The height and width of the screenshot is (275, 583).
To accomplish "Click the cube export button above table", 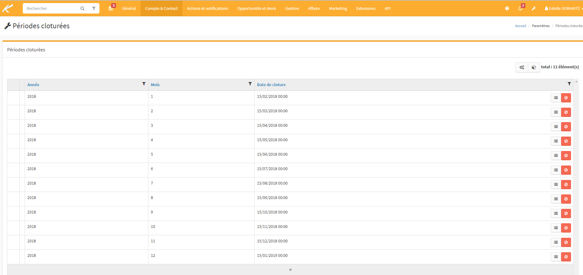I will coord(534,67).
